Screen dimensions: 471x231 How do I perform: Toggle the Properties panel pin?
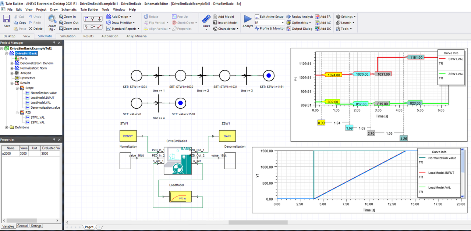pos(54,140)
